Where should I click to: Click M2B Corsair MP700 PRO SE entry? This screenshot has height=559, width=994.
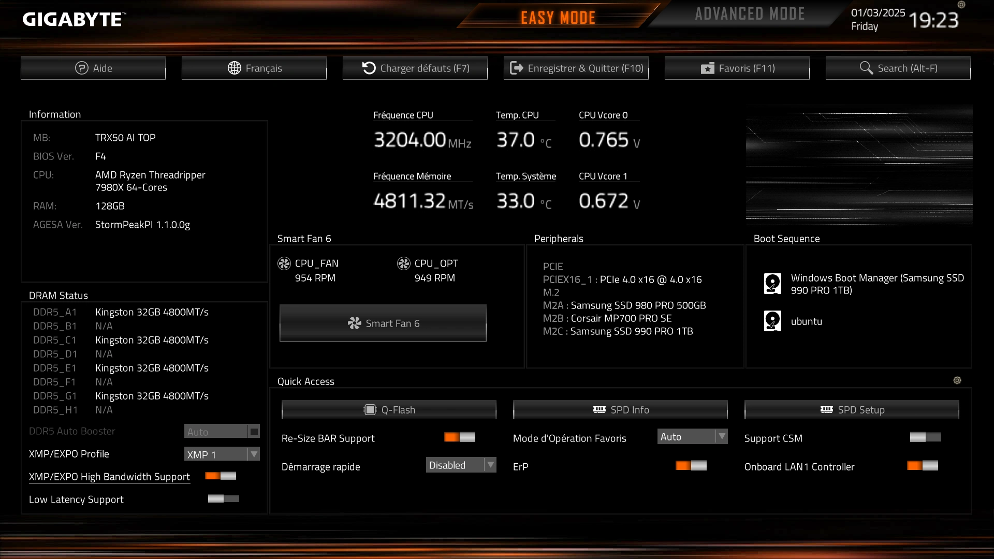pos(607,318)
